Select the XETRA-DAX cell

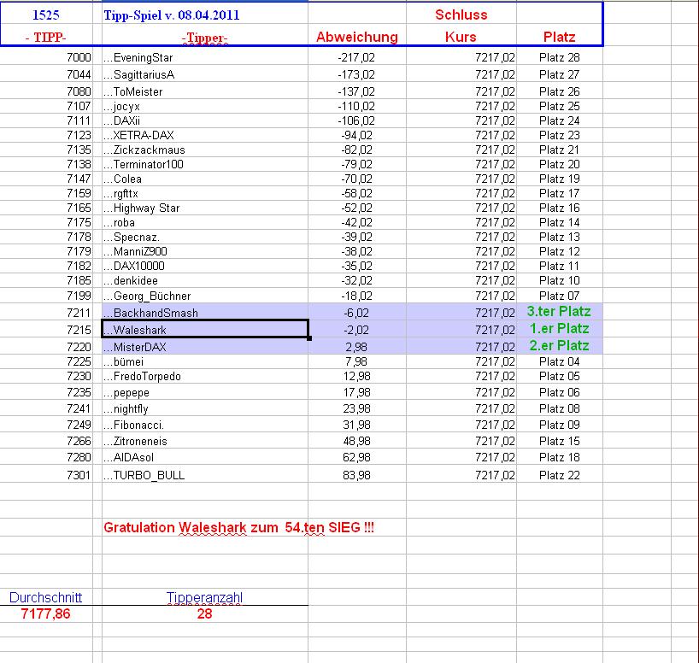pos(204,135)
